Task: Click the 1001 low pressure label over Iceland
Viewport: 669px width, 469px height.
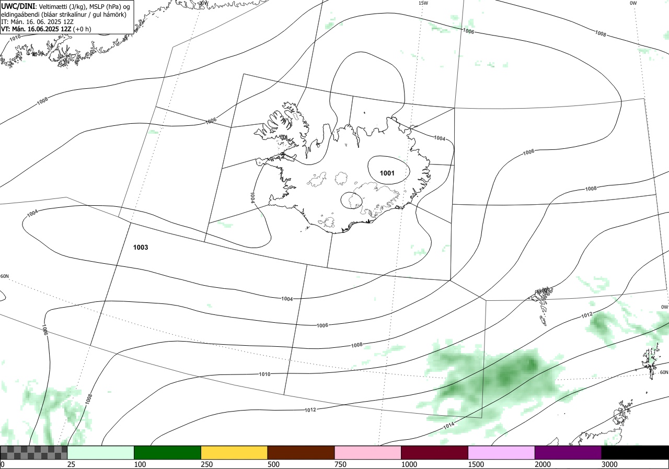Action: point(387,173)
